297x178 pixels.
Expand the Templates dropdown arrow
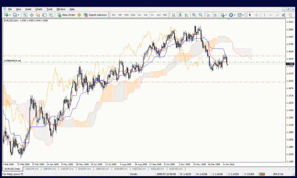point(243,15)
